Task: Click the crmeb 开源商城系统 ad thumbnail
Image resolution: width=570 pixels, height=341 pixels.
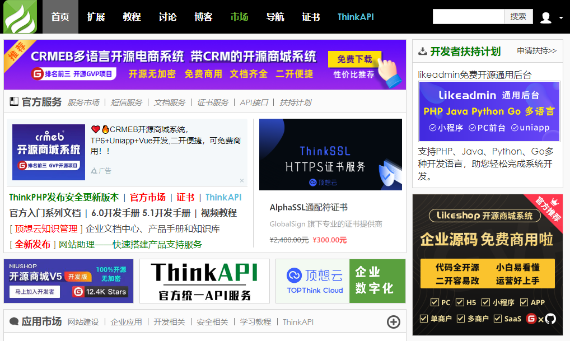Action: tap(49, 152)
